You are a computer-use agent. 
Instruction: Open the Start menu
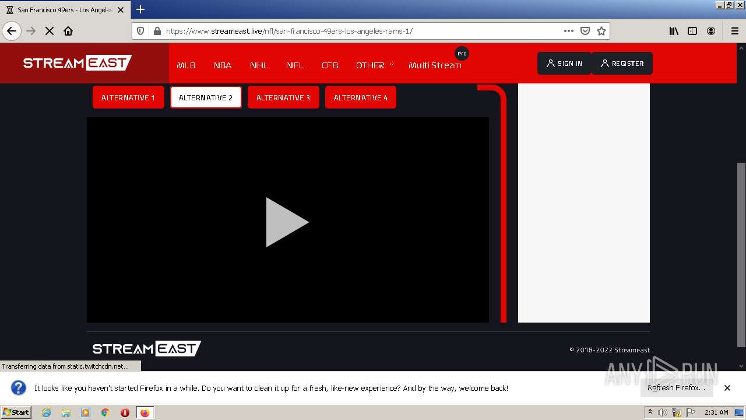(16, 412)
